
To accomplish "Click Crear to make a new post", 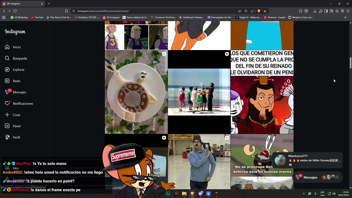I will pos(13,115).
